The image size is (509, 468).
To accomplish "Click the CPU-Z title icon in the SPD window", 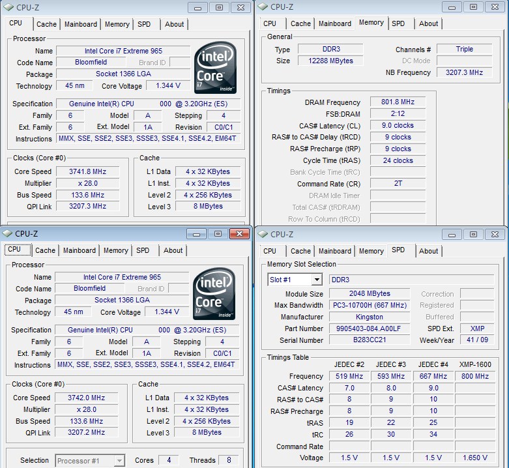I will click(262, 234).
